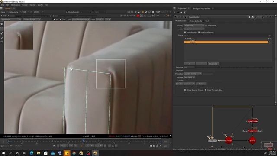Click the plus add-geometry button
277x156 pixels.
(x=190, y=64)
